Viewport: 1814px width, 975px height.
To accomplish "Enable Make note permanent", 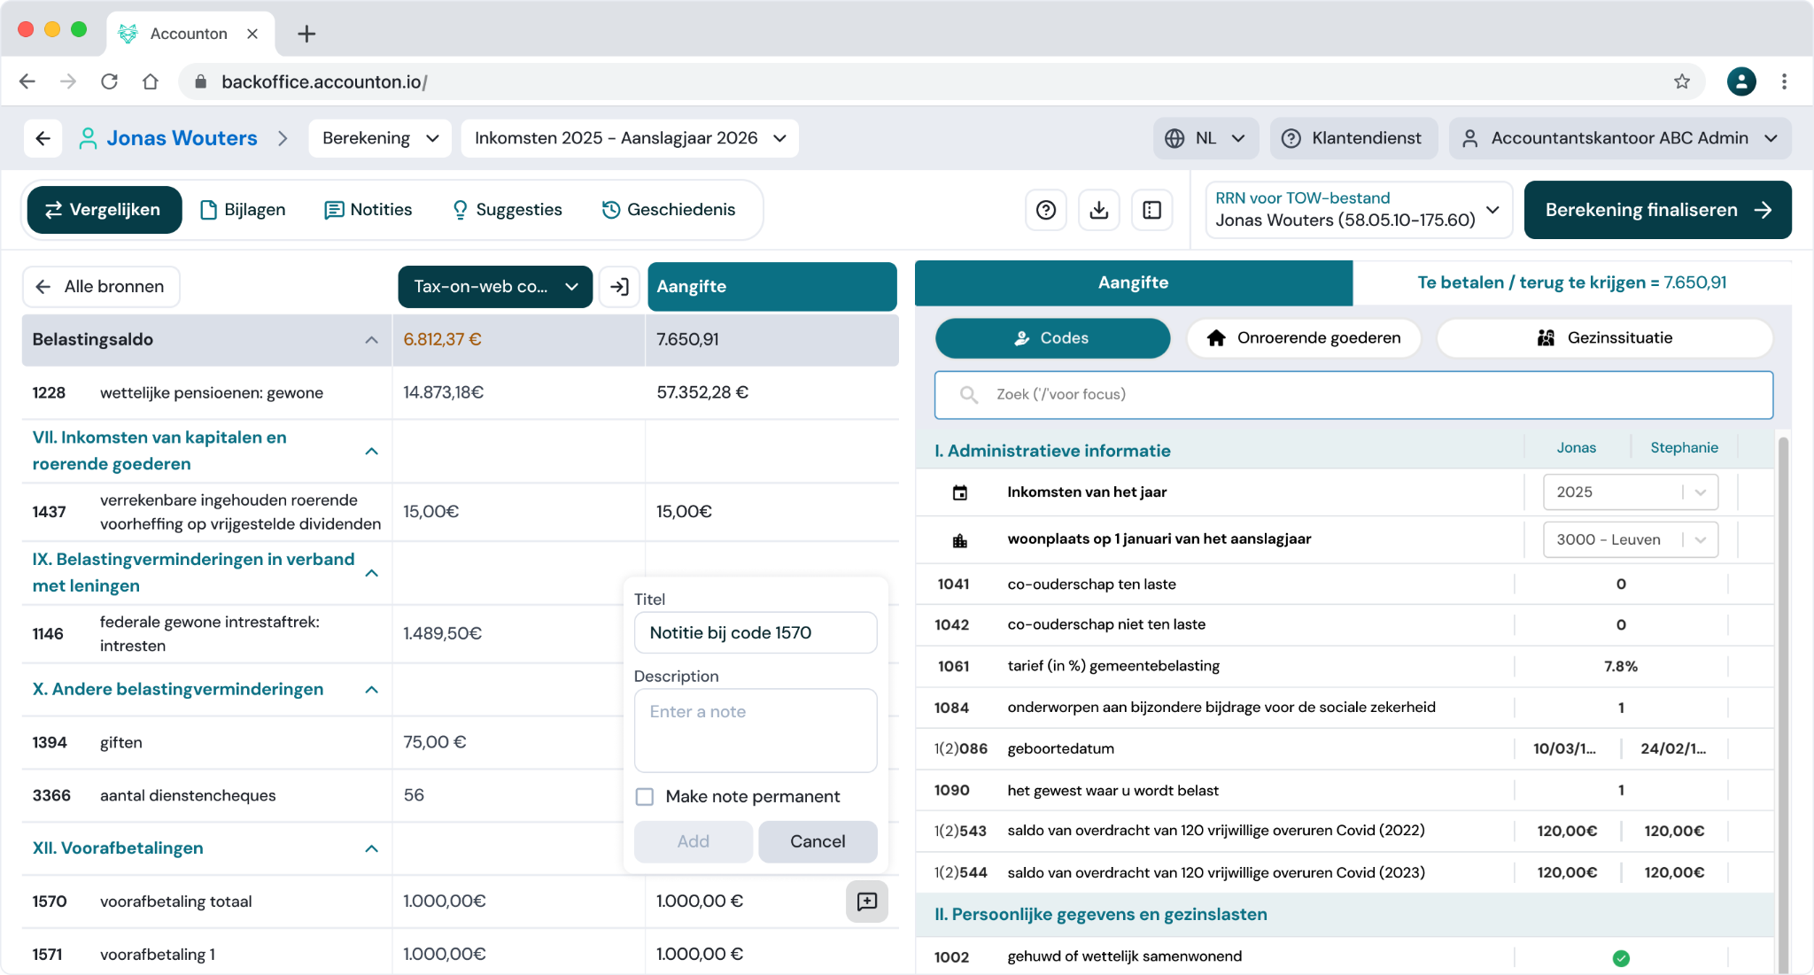I will [x=645, y=797].
